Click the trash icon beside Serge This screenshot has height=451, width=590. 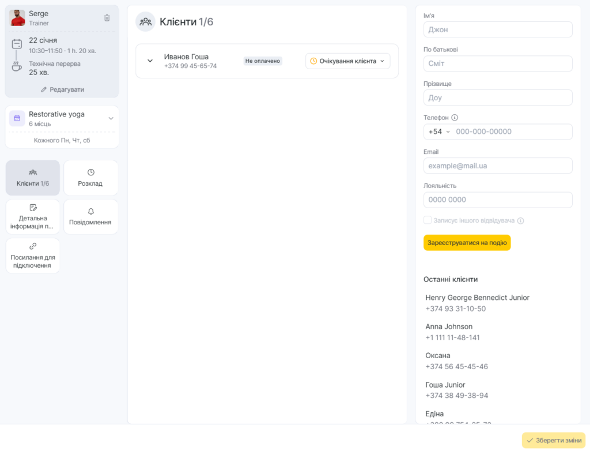click(x=107, y=18)
